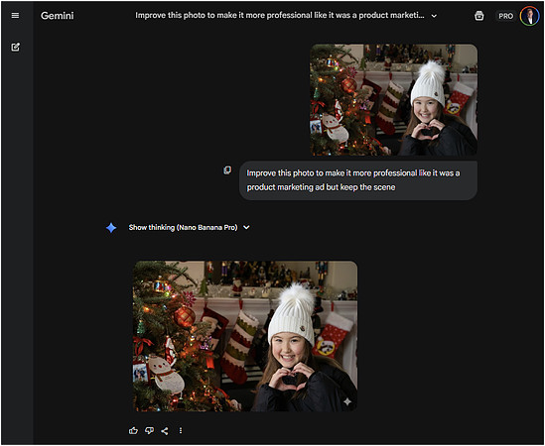The width and height of the screenshot is (545, 446).
Task: Click the sparkle watermark button on generated image
Action: click(x=347, y=401)
